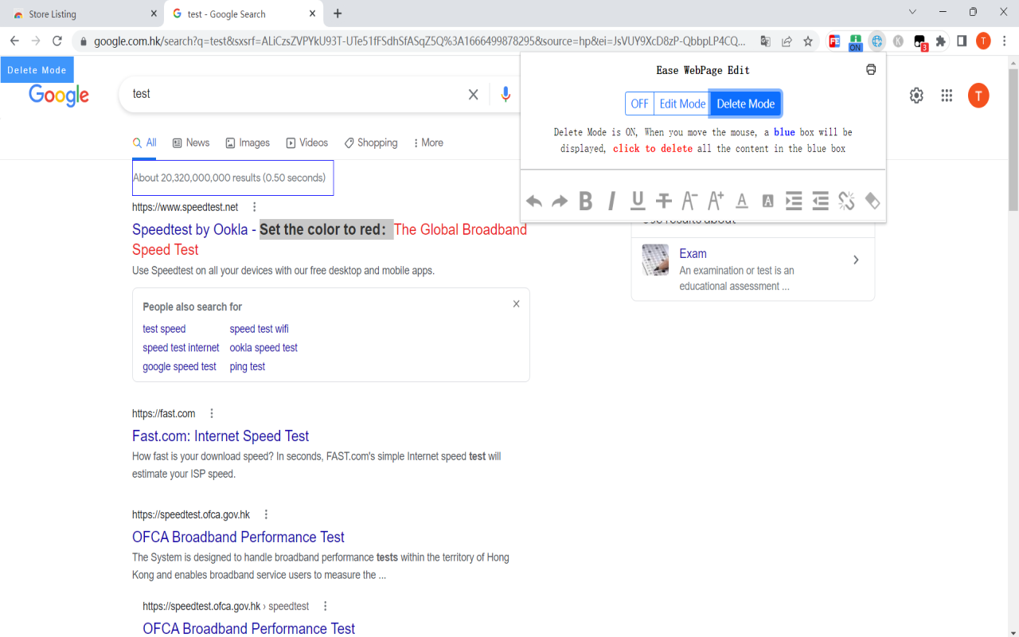This screenshot has height=637, width=1019.
Task: Click the search input containing test
Action: tap(295, 94)
